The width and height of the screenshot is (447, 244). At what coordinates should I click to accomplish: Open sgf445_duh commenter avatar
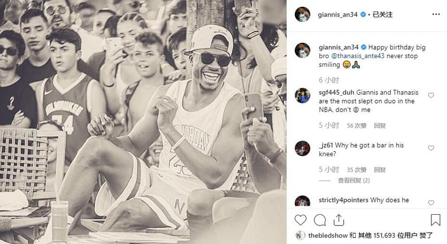(x=302, y=96)
